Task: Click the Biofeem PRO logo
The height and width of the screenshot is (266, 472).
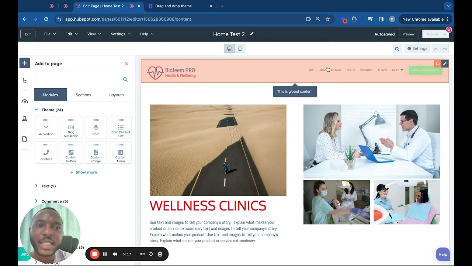Action: (171, 72)
